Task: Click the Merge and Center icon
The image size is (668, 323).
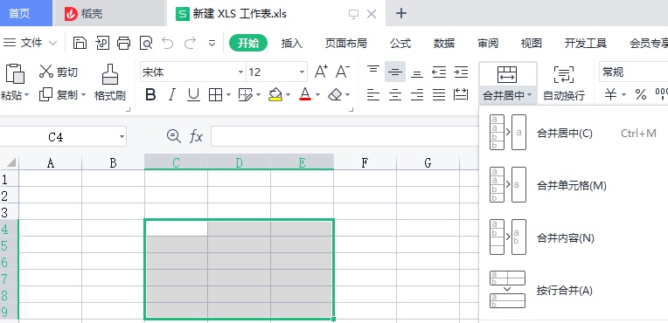Action: [x=507, y=74]
